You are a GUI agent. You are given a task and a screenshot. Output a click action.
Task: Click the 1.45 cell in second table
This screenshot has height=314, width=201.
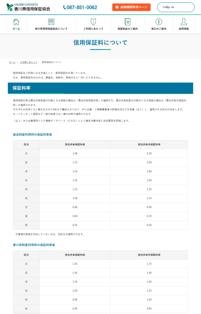click(75, 273)
